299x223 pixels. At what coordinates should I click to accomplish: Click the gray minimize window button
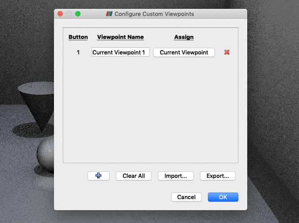(69, 14)
